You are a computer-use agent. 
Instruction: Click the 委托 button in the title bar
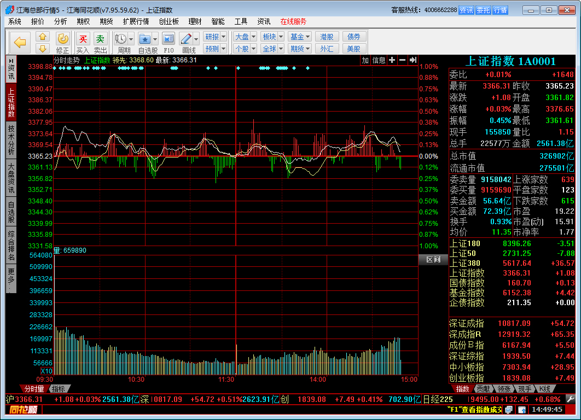point(483,10)
